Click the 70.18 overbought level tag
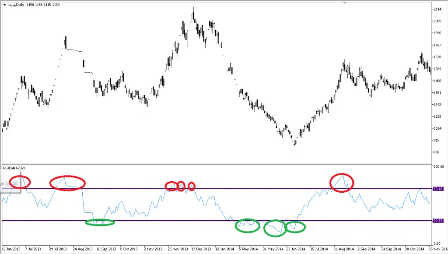The image size is (448, 254). [438, 189]
